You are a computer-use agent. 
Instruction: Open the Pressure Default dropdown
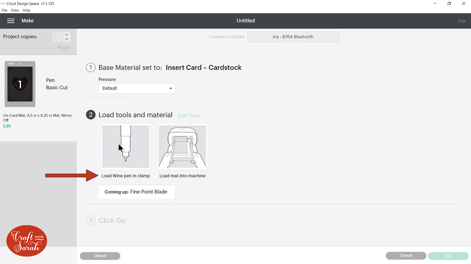[x=137, y=88]
